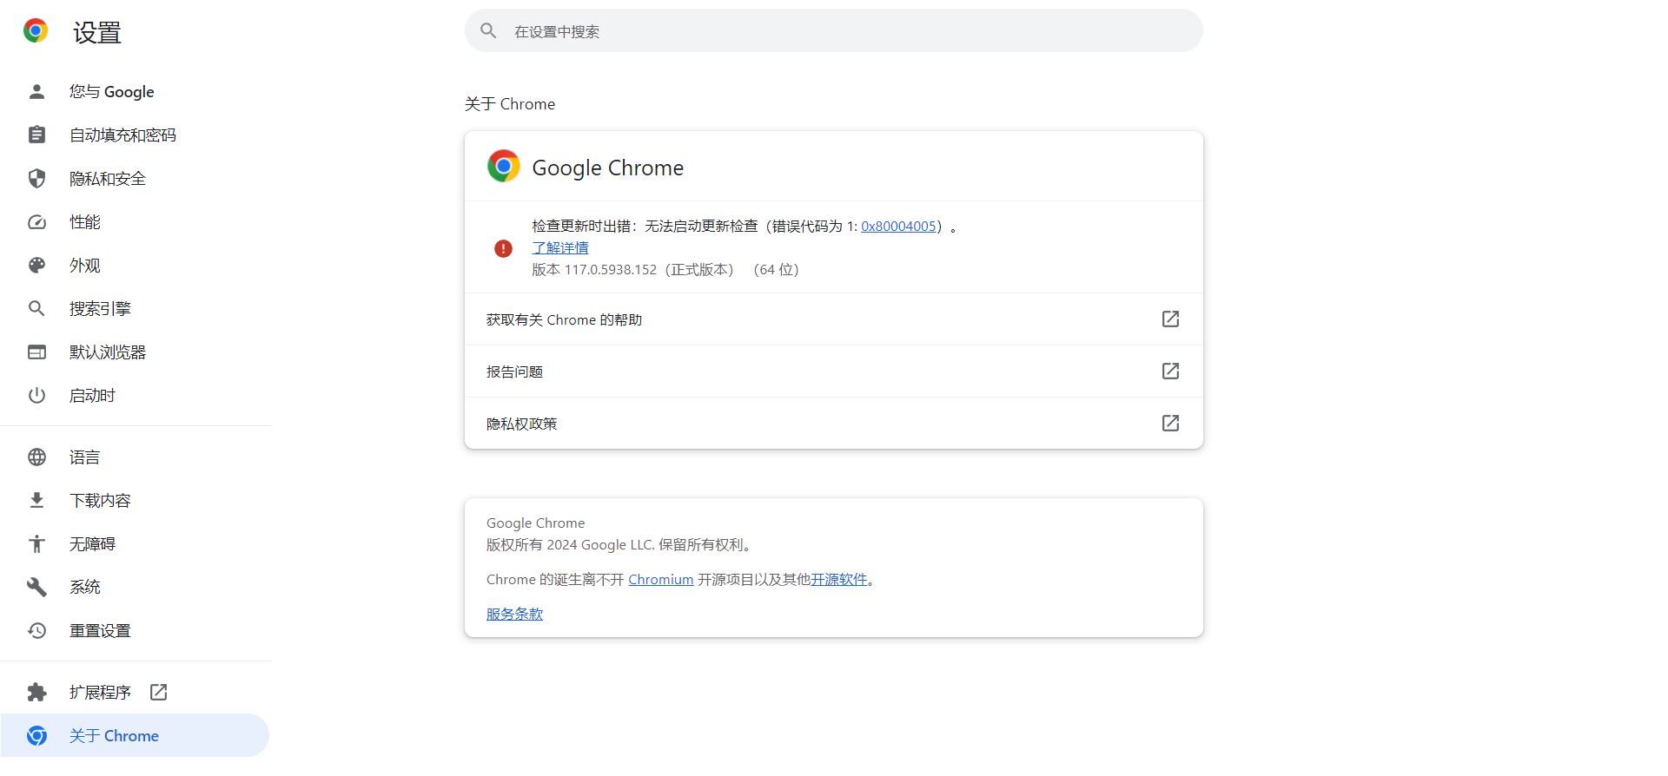Image resolution: width=1668 pixels, height=776 pixels.
Task: Open the 您与 Google section
Action: (x=135, y=91)
